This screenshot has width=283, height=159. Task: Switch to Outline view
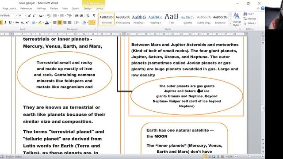point(218,157)
